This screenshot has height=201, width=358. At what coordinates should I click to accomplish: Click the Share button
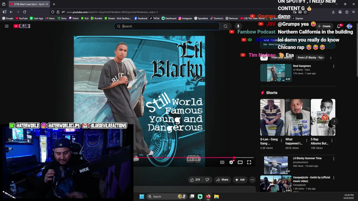coord(222,180)
